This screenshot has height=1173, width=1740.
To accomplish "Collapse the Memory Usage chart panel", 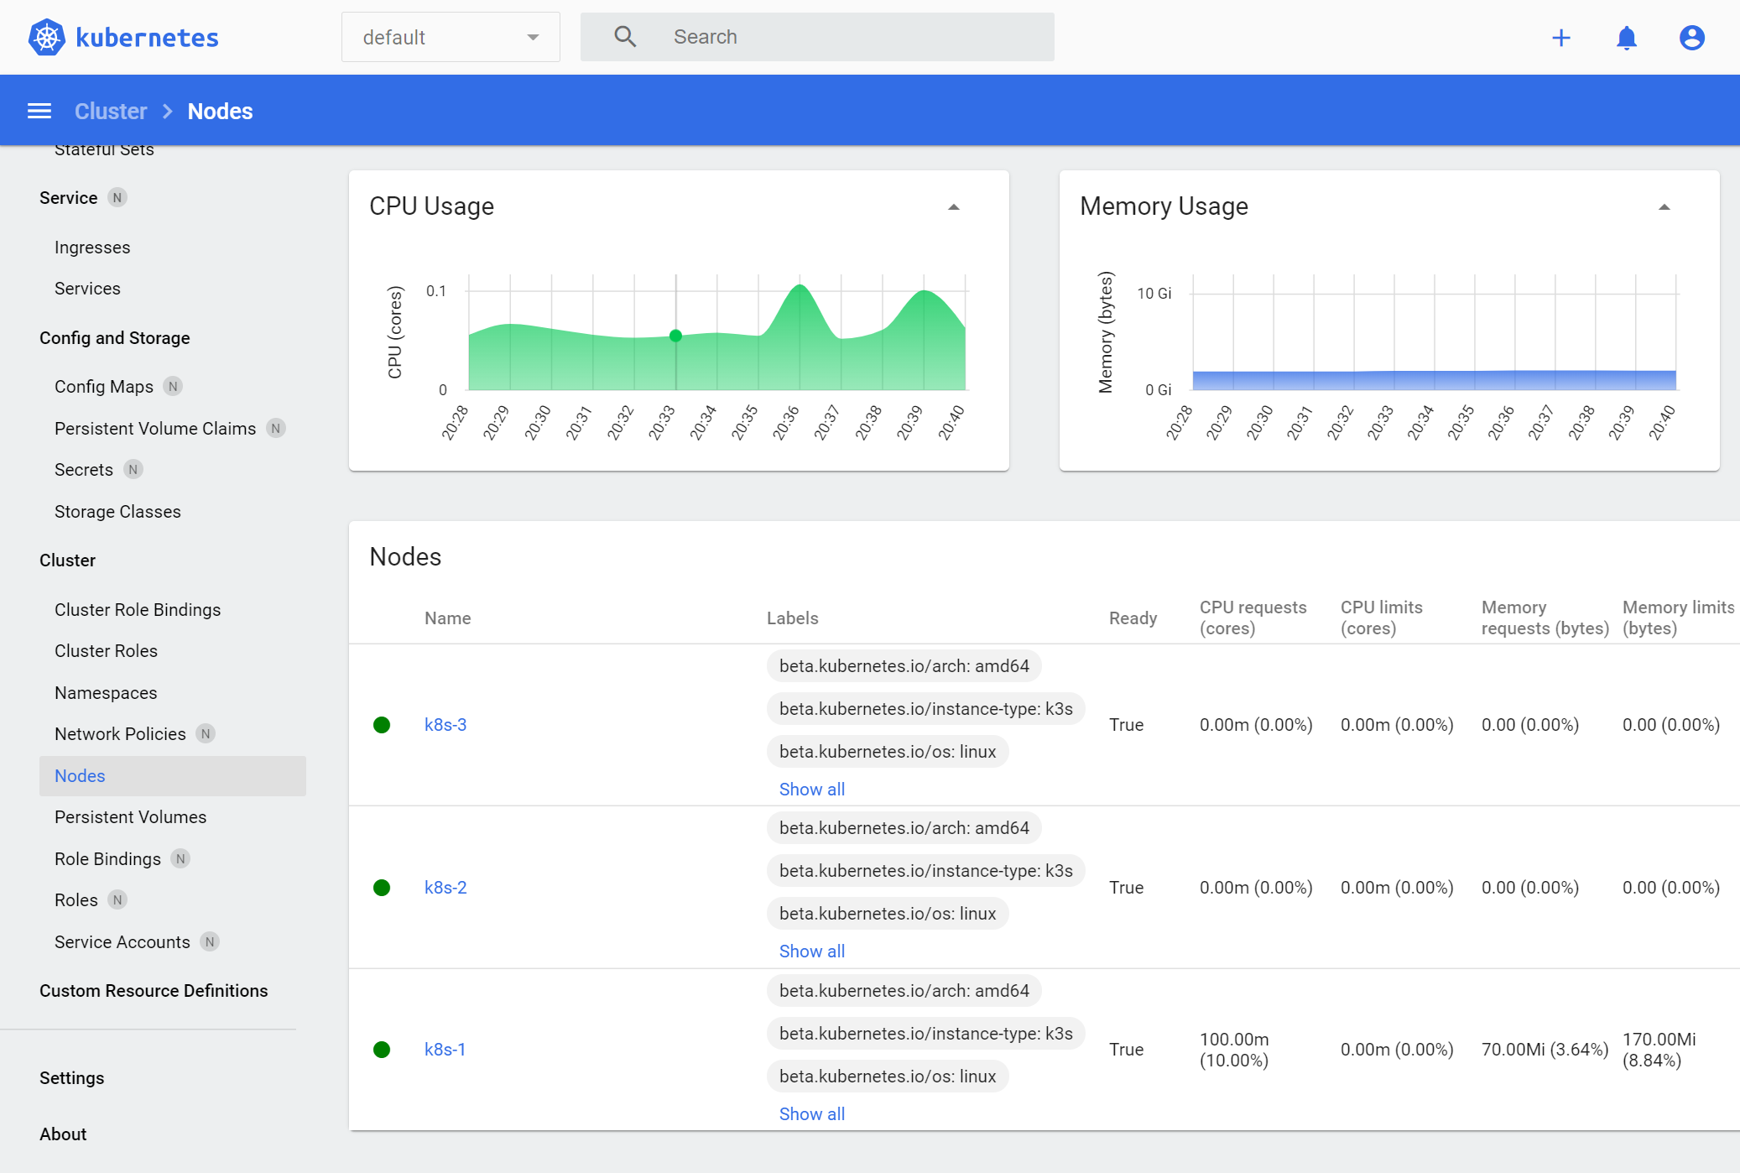I will click(1664, 206).
